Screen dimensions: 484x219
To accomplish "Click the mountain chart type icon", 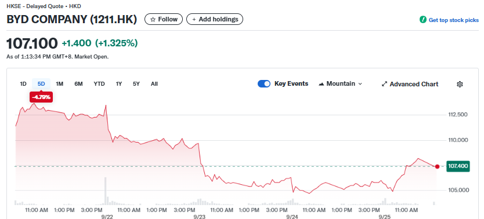I will tap(322, 84).
